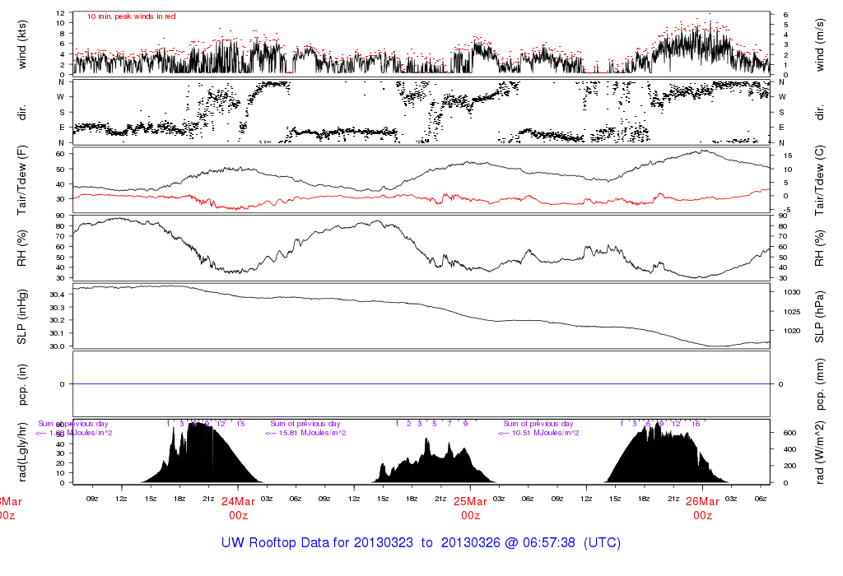843x576 pixels.
Task: Click the '30.1' pressure tick value
Action: click(57, 333)
